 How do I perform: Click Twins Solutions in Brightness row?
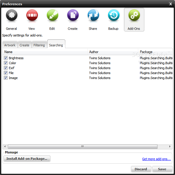pos(100,58)
